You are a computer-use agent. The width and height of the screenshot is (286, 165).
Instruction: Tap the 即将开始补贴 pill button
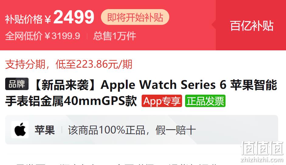coord(135,17)
